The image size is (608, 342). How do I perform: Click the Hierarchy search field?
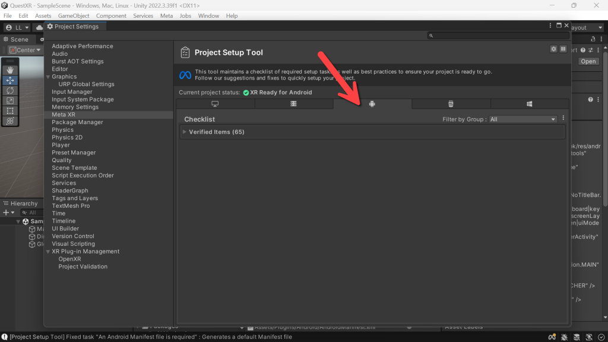(x=32, y=213)
